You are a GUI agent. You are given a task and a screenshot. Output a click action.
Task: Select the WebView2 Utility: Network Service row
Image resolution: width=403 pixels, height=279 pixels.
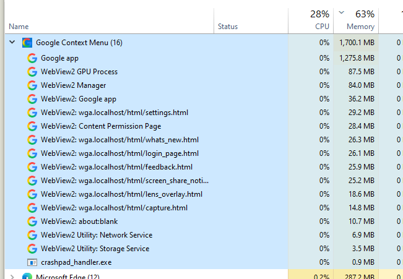[146, 235]
